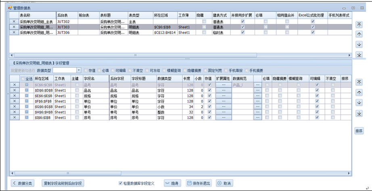The height and width of the screenshot is (191, 372).
Task: Sort by 表名称 column header
Action: (36, 15)
